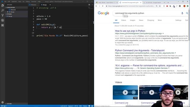Click the notifications bell in VS Code status bar
Image resolution: width=190 pixels, height=107 pixels.
[92, 106]
